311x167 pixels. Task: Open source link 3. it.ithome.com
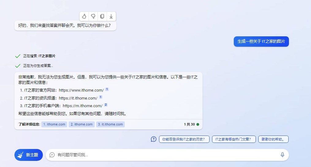tap(111, 124)
